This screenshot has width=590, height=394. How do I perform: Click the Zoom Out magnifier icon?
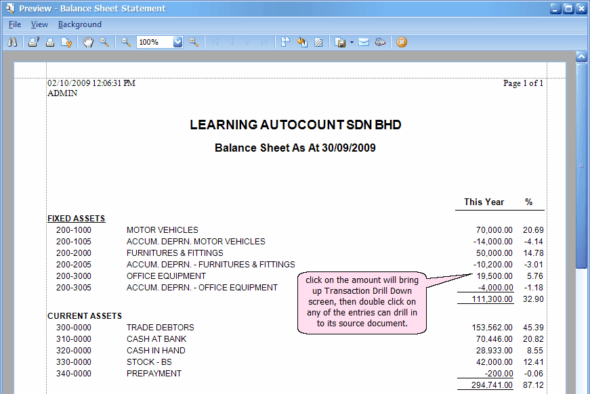pos(126,42)
